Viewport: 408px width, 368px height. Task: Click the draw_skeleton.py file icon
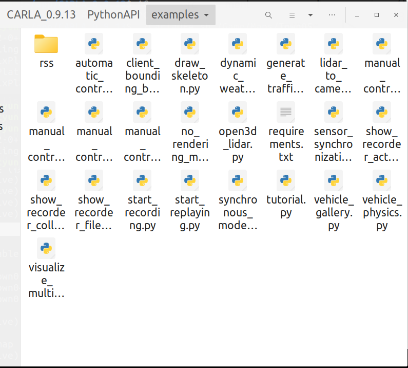coord(190,44)
